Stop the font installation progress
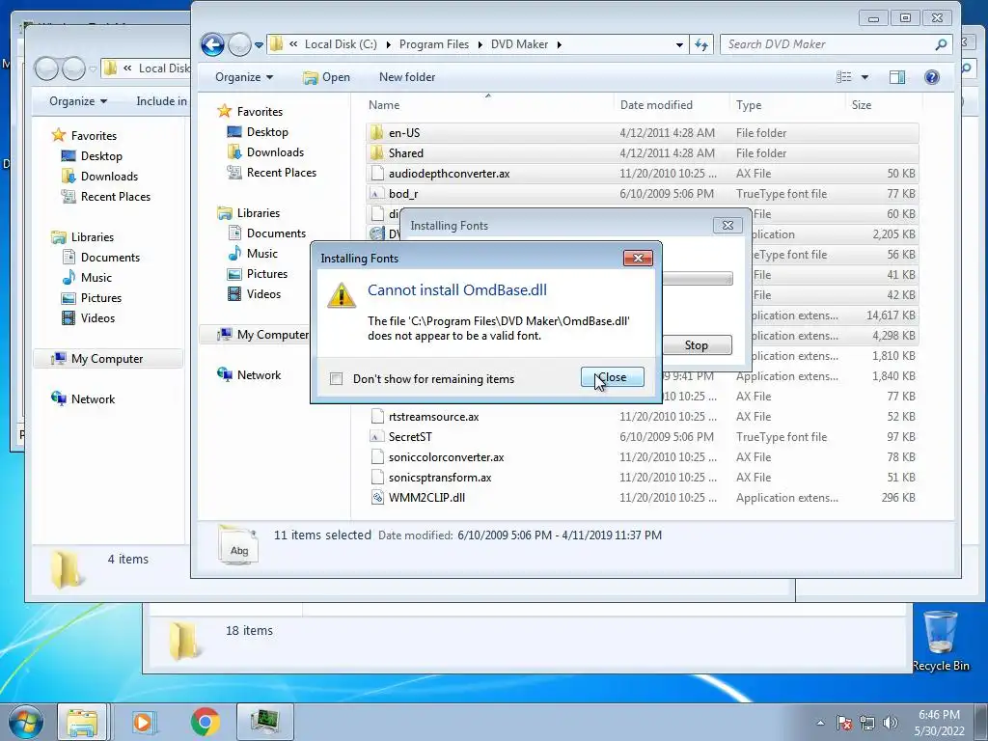 pos(697,345)
